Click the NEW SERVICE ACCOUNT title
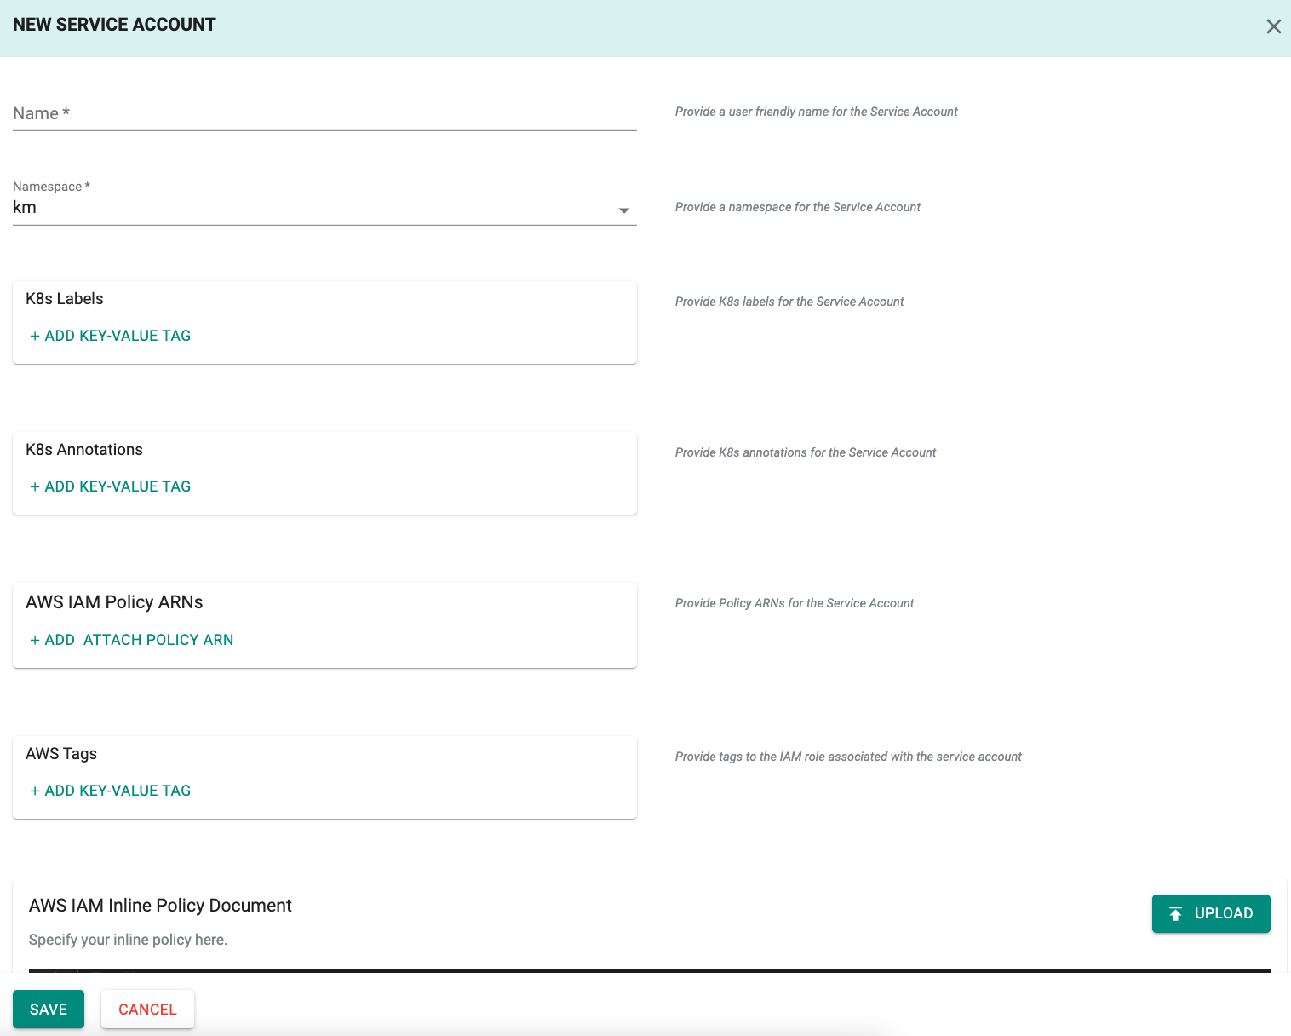 (x=114, y=25)
